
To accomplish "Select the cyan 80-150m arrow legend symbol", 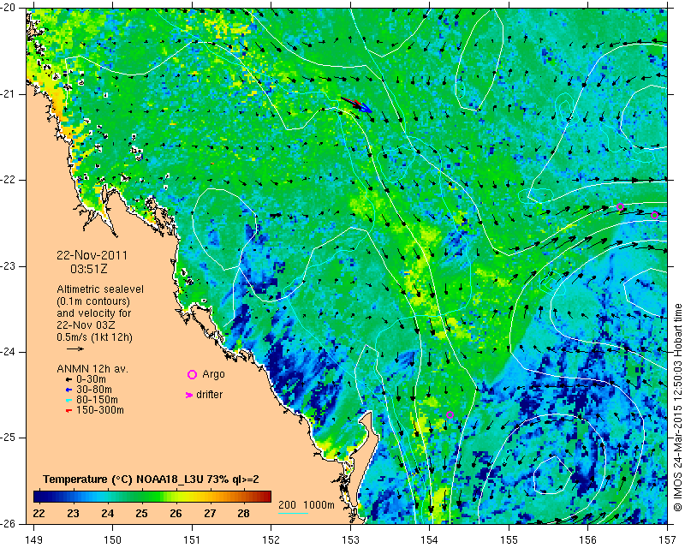I will (x=68, y=400).
